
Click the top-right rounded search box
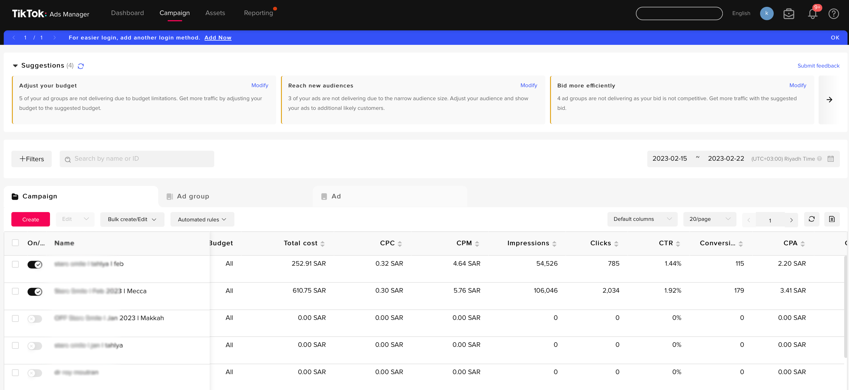pyautogui.click(x=679, y=14)
